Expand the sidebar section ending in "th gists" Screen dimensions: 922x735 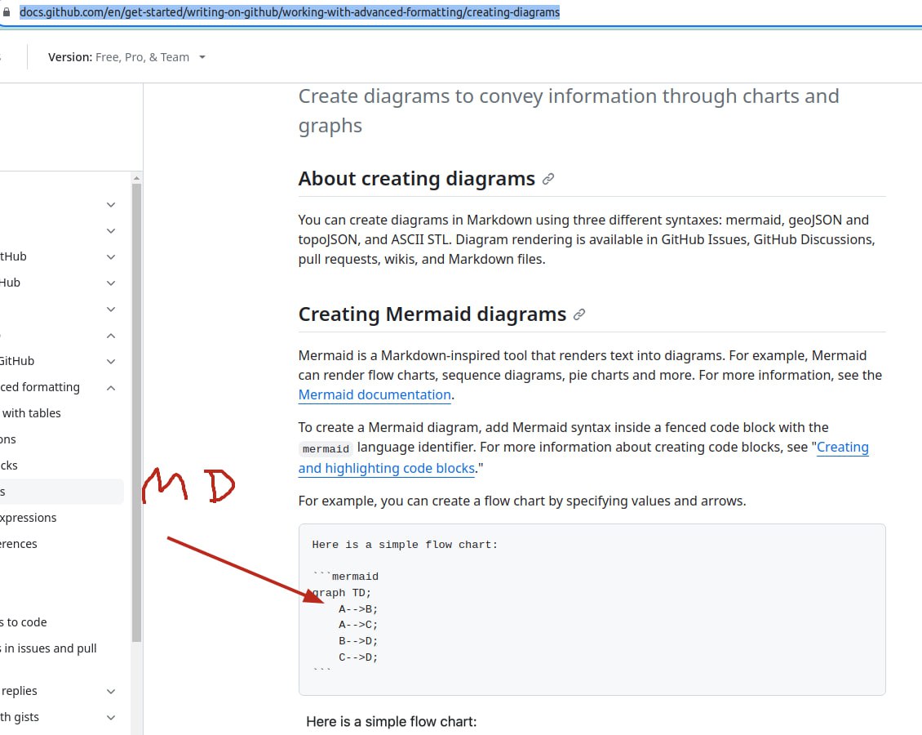111,717
